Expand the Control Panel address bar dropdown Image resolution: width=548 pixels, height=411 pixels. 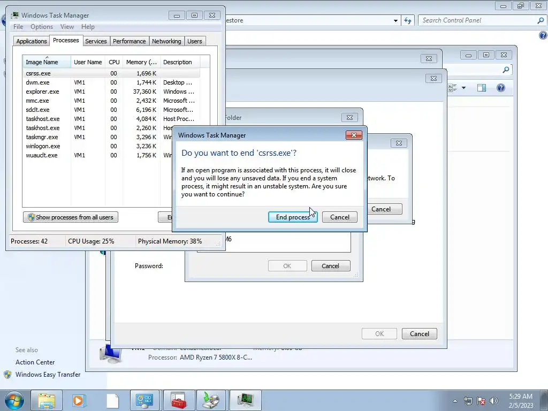395,21
